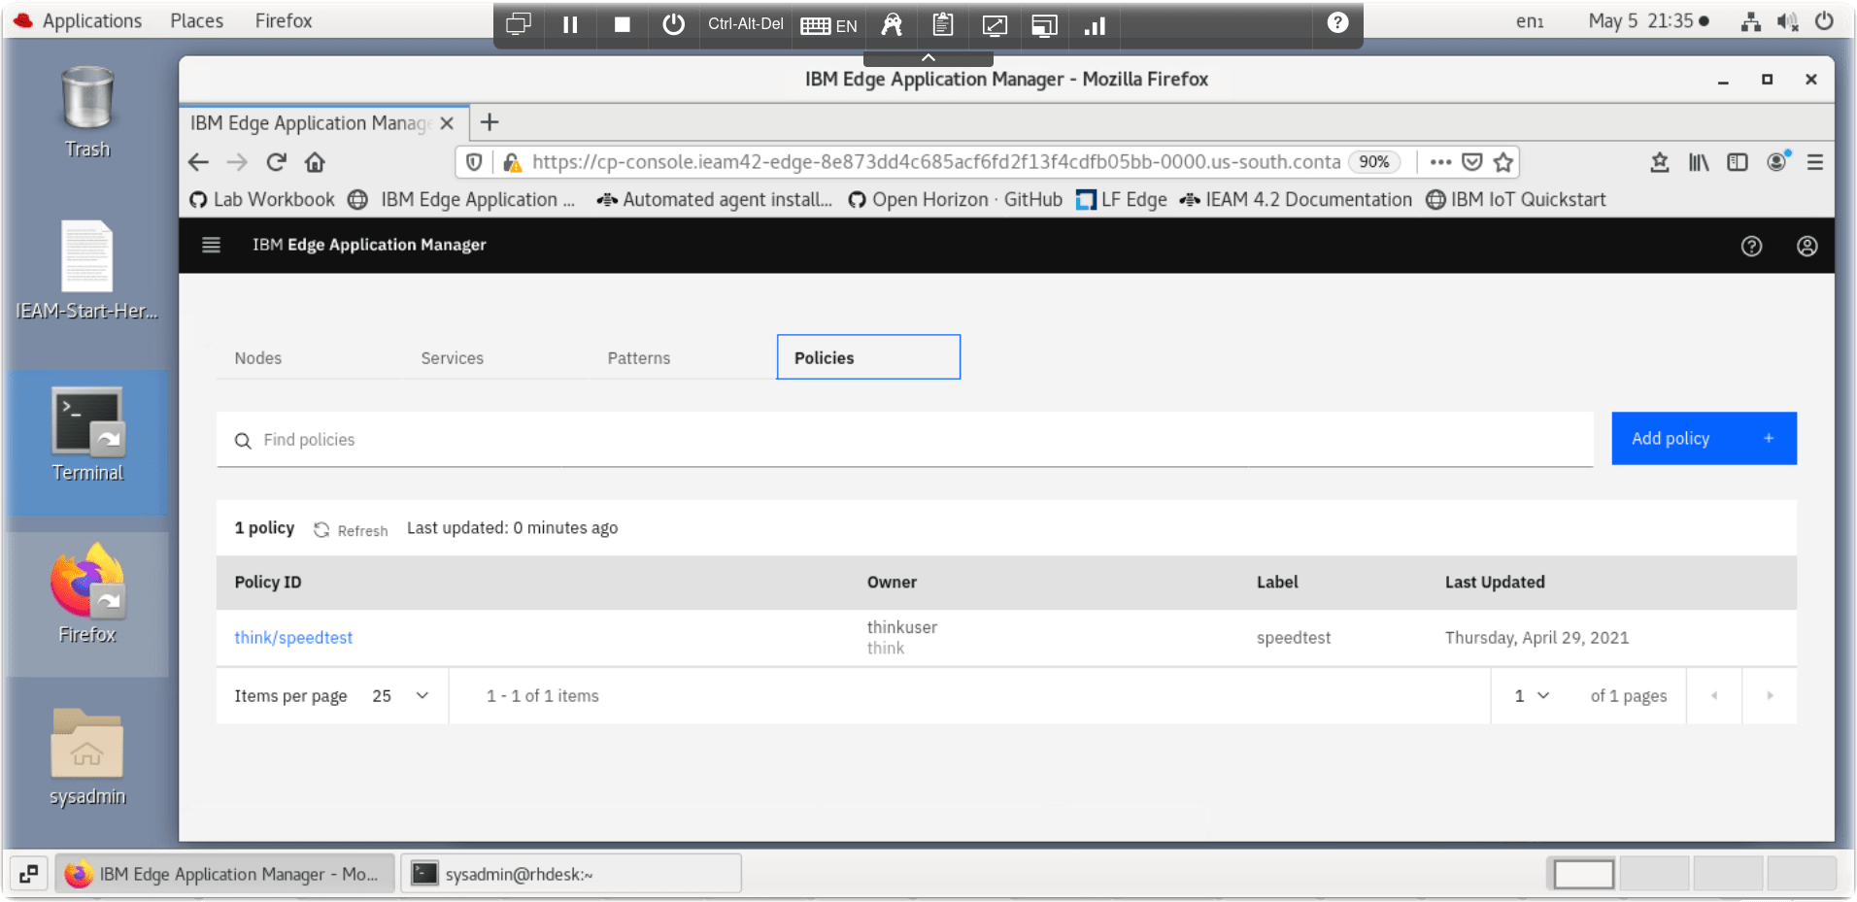
Task: Click the search magnifier icon in Find policies
Action: click(x=243, y=441)
